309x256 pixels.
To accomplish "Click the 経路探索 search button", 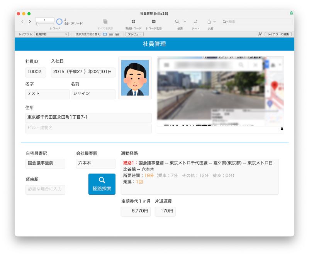I will click(102, 184).
